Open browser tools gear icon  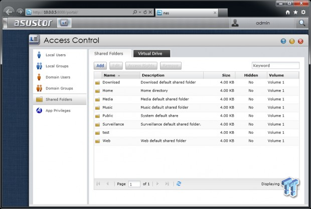click(303, 13)
